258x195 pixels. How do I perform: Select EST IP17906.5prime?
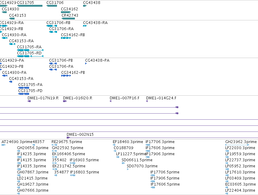tap(152, 181)
